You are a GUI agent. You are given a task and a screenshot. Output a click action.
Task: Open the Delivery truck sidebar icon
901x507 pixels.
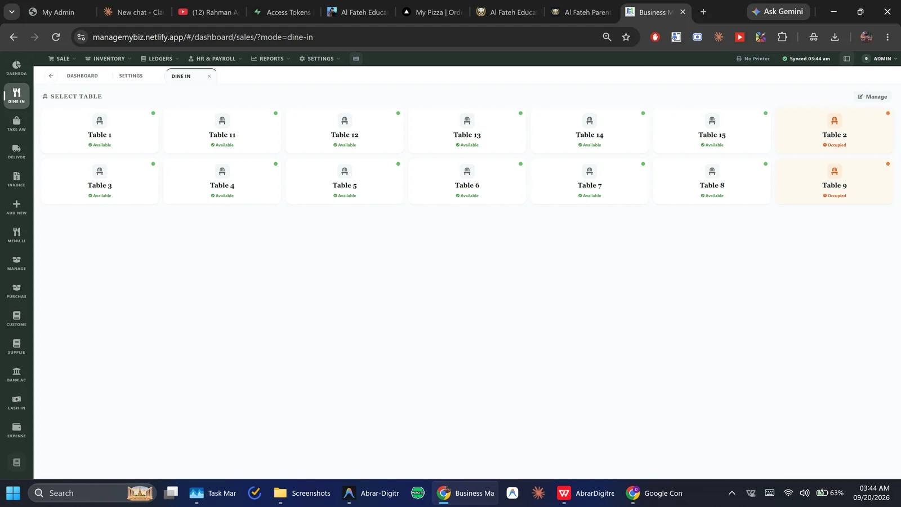click(x=16, y=152)
